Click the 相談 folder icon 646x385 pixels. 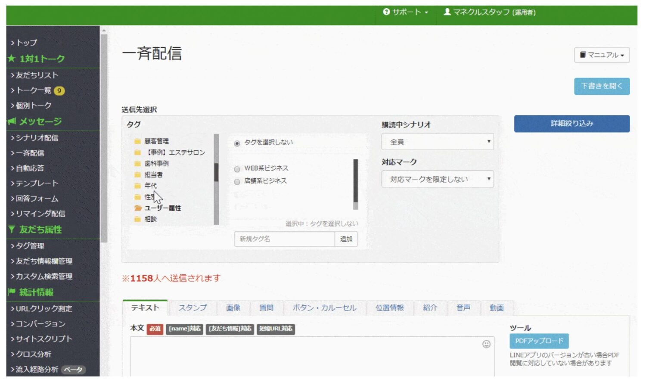tap(137, 219)
